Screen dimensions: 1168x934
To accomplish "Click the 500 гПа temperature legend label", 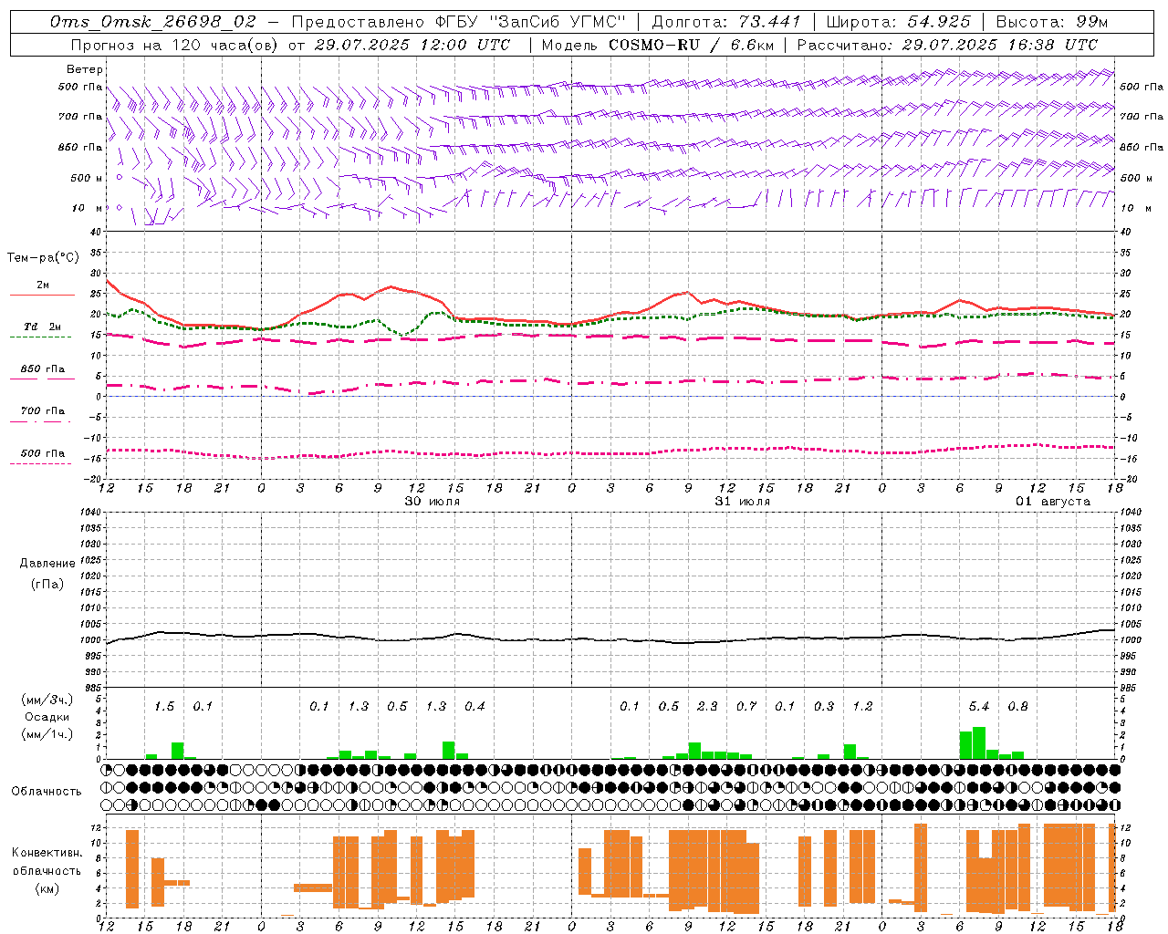I will (x=43, y=452).
